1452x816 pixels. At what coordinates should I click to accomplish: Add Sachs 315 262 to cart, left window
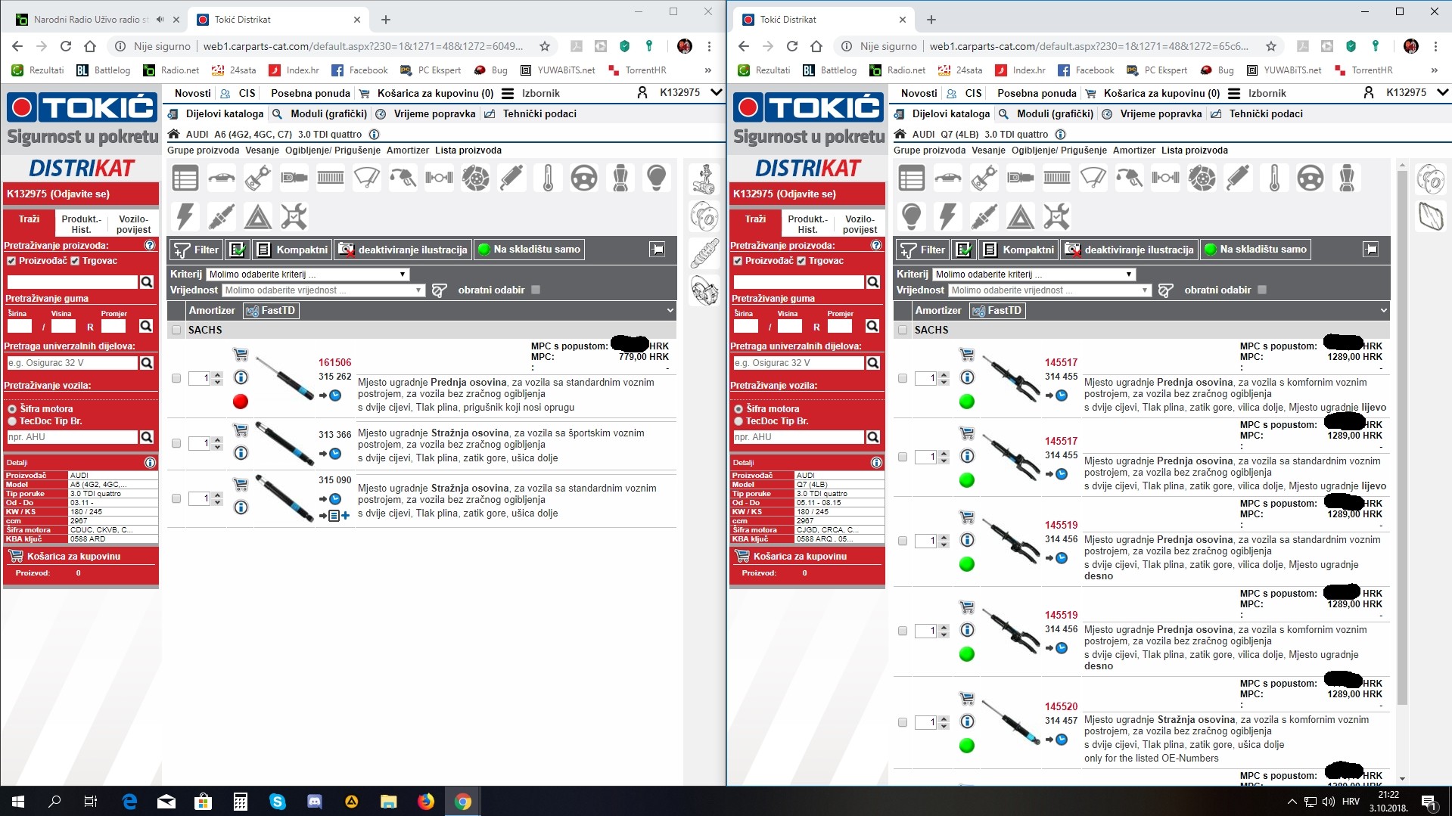pyautogui.click(x=241, y=354)
